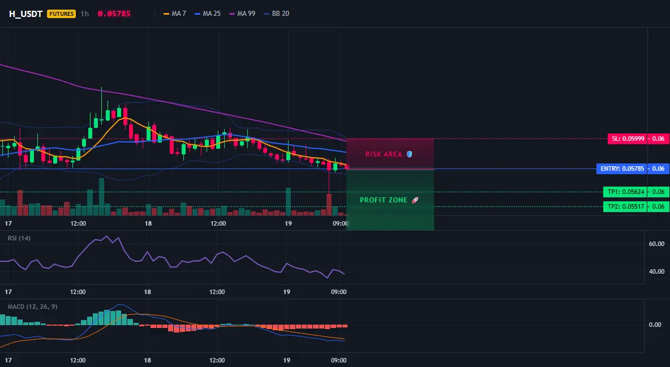The height and width of the screenshot is (367, 670).
Task: Click the RISK AREA label
Action: coord(384,154)
